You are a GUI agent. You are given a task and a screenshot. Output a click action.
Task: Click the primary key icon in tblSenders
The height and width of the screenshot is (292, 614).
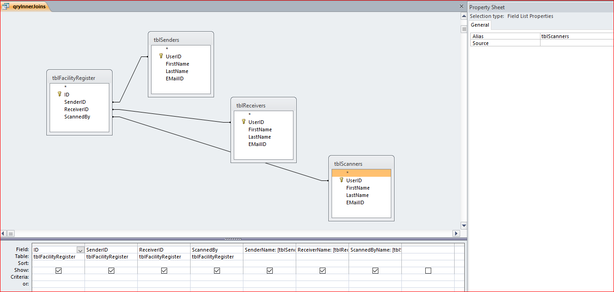[161, 56]
